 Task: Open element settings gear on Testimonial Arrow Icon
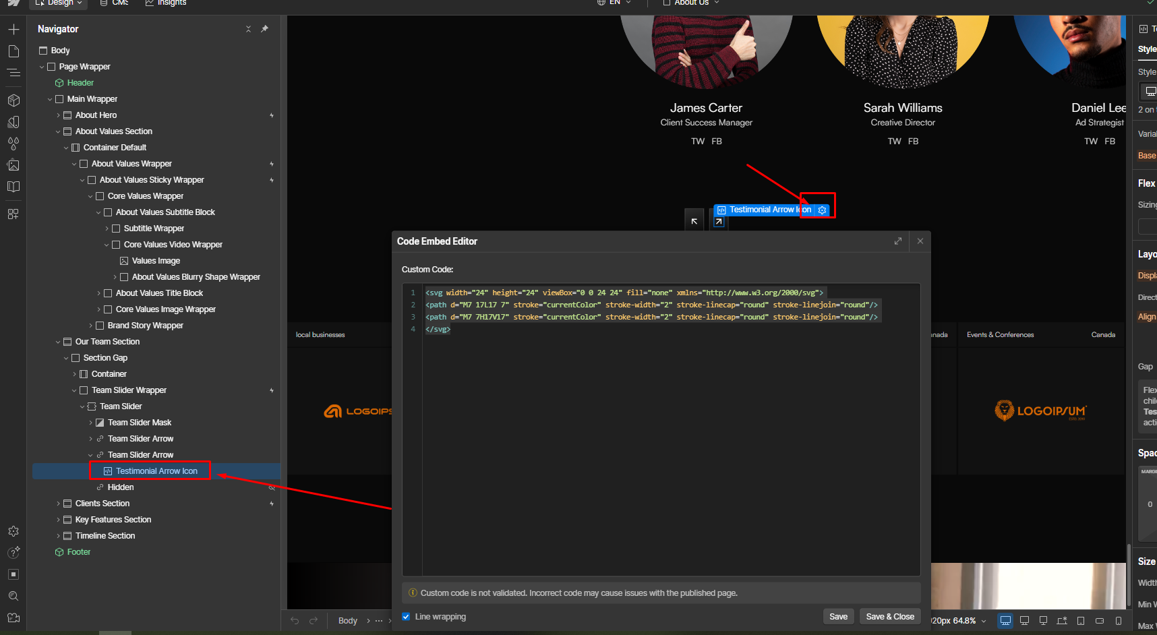tap(822, 210)
